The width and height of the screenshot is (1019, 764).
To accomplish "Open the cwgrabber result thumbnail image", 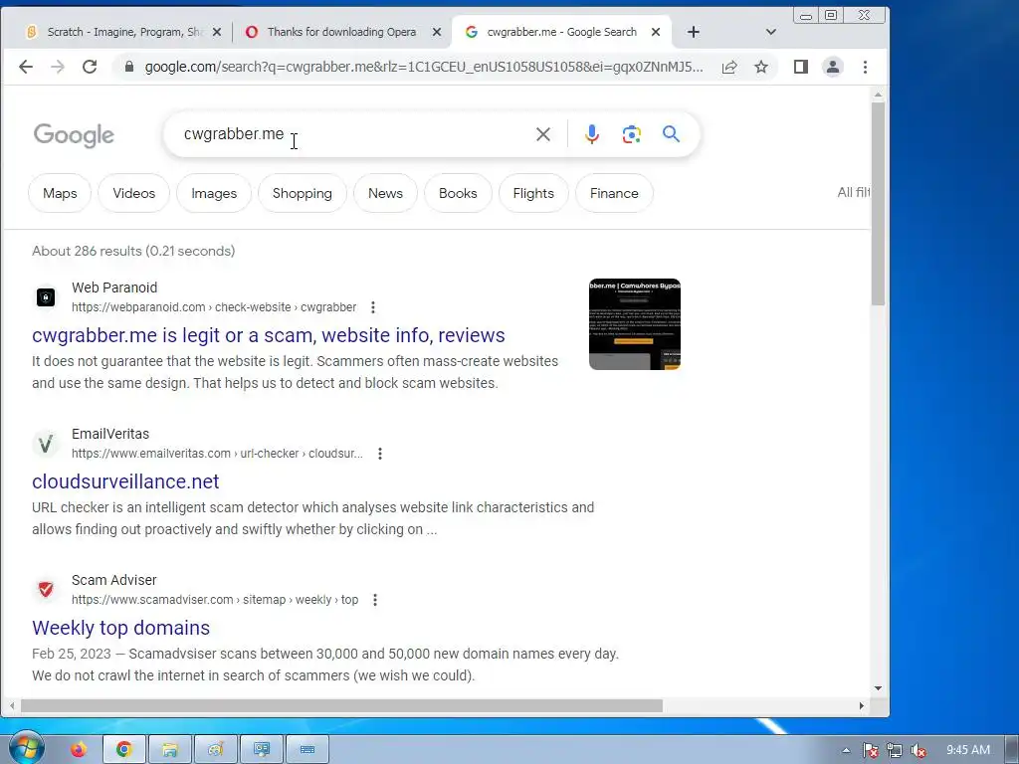I will pyautogui.click(x=634, y=324).
